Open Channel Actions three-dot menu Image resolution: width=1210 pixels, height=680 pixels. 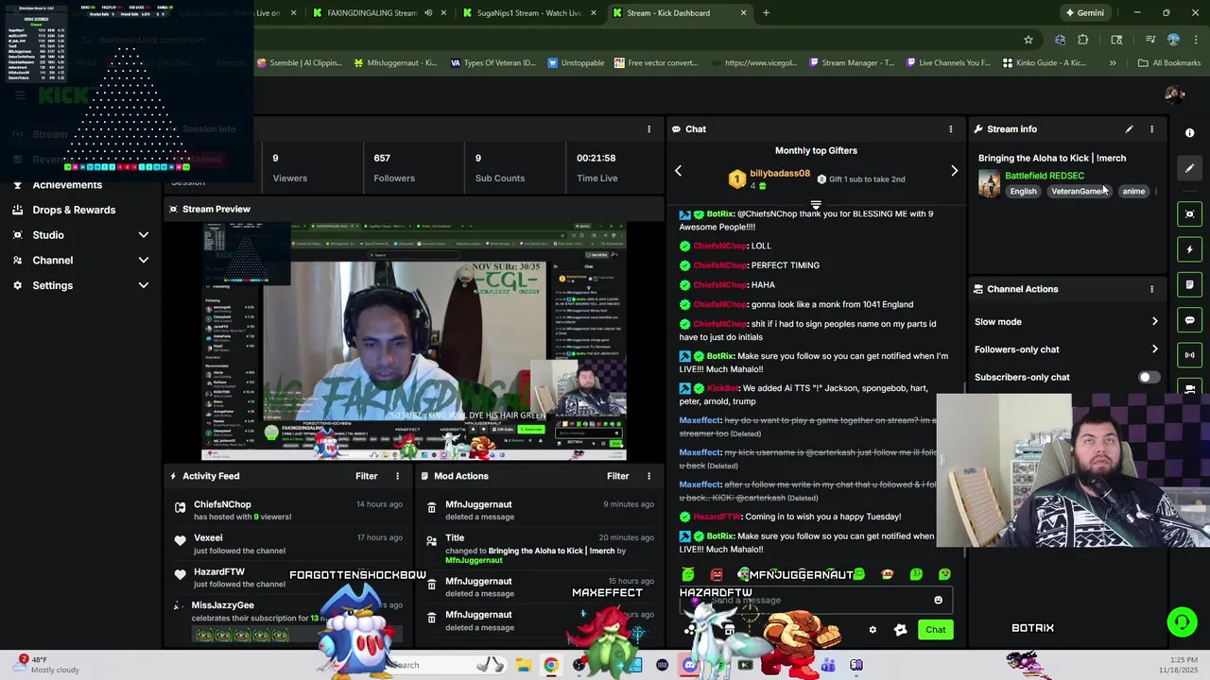(1151, 289)
